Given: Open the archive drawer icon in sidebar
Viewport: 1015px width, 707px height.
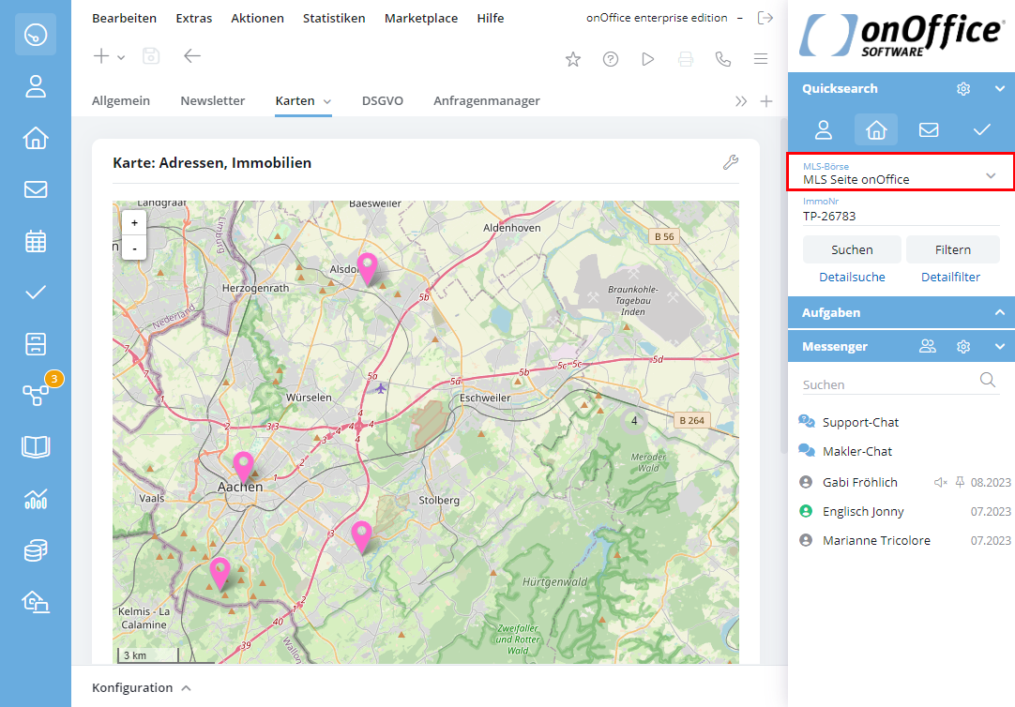Looking at the screenshot, I should pos(36,344).
